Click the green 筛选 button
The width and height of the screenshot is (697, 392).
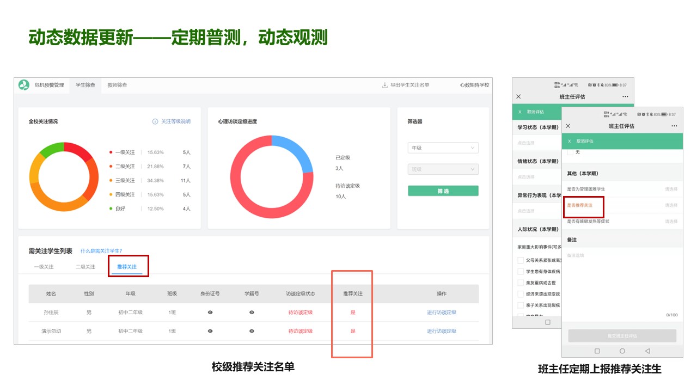[x=443, y=191]
